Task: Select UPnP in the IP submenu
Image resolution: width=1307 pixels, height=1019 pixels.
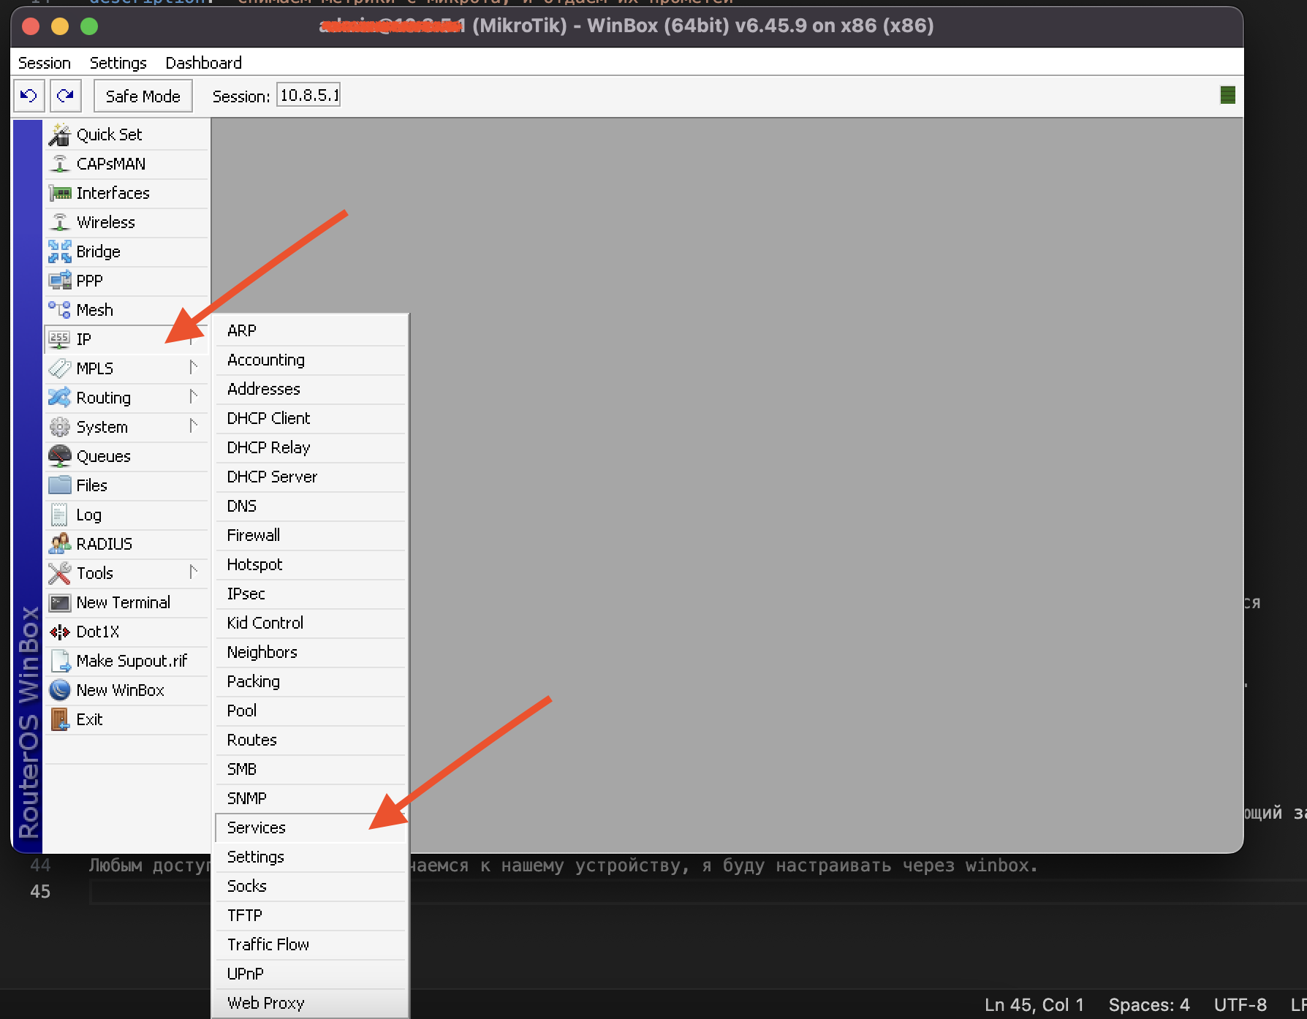Action: click(x=311, y=974)
